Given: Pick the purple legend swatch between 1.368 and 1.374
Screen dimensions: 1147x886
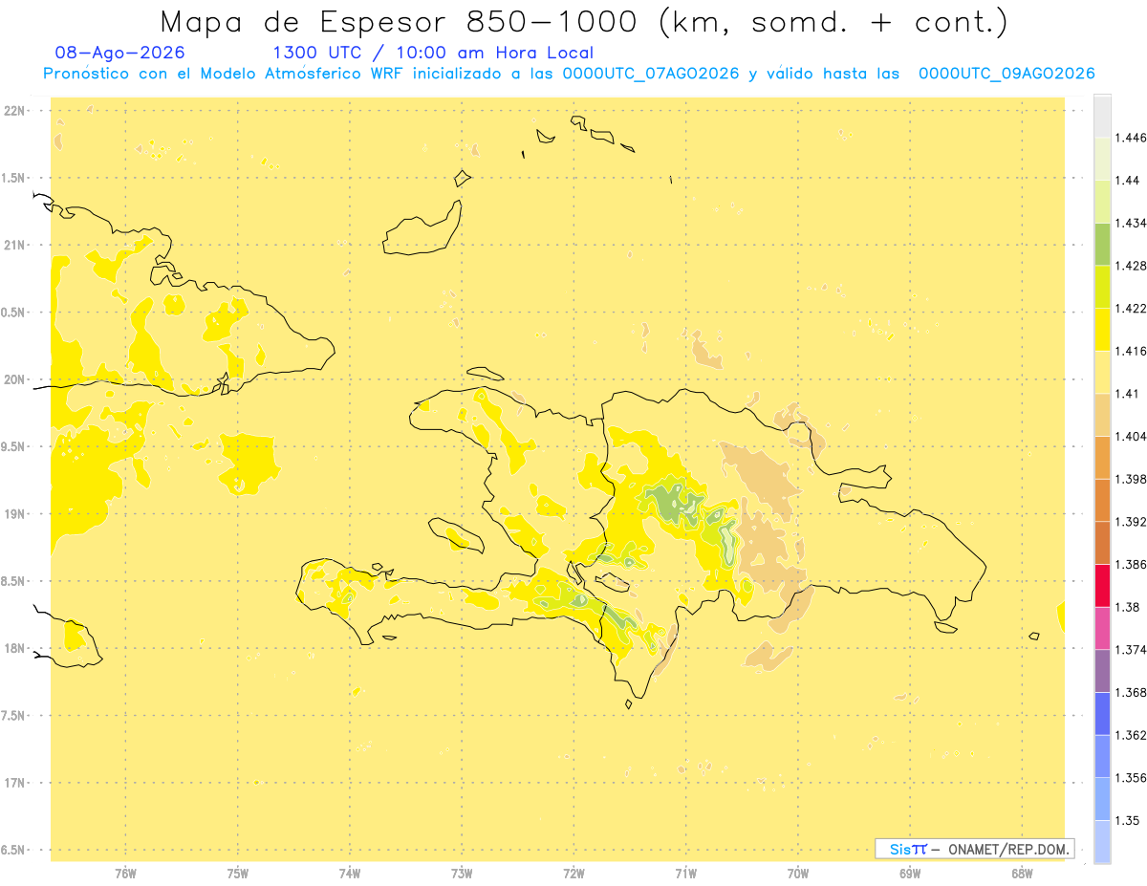Looking at the screenshot, I should point(1102,671).
